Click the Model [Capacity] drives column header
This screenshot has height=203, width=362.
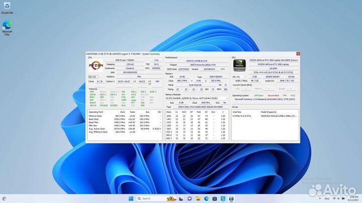click(268, 112)
